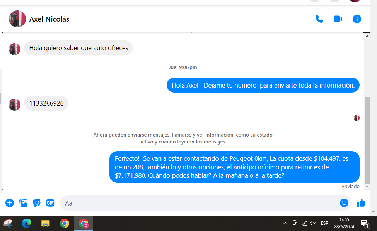Select the Peugeot 0km quote message bubble
The image size is (377, 231).
click(234, 167)
